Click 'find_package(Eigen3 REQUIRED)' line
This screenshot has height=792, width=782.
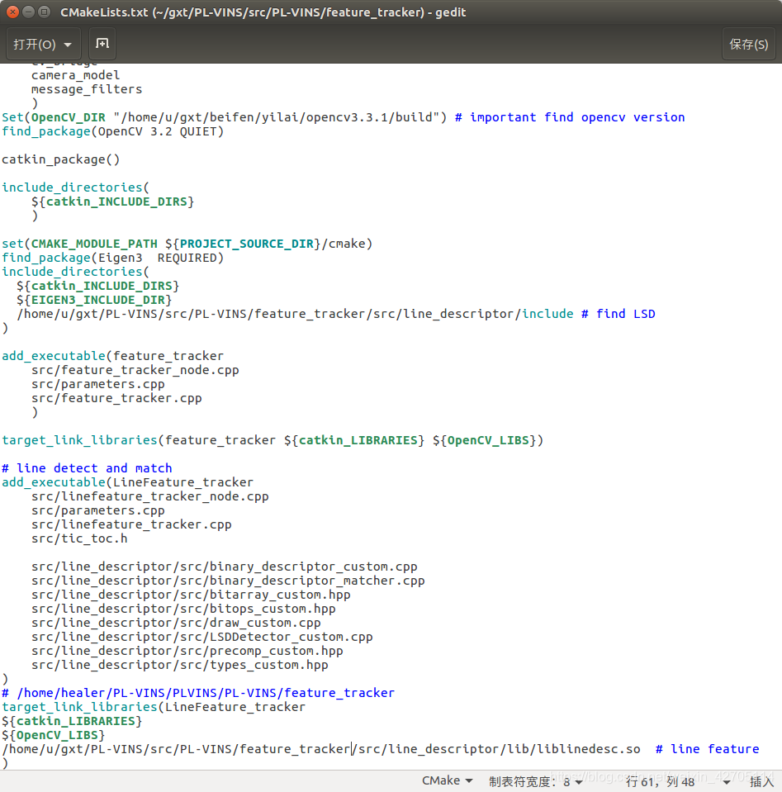coord(112,258)
